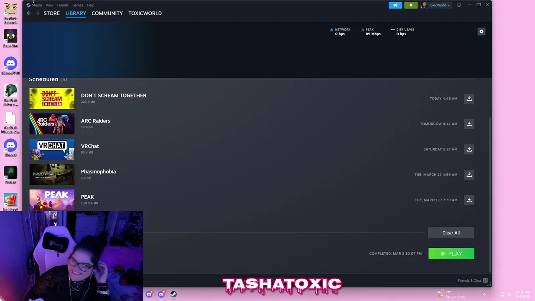Viewport: 535px width, 301px height.
Task: Click the green PLAY button
Action: click(x=451, y=254)
